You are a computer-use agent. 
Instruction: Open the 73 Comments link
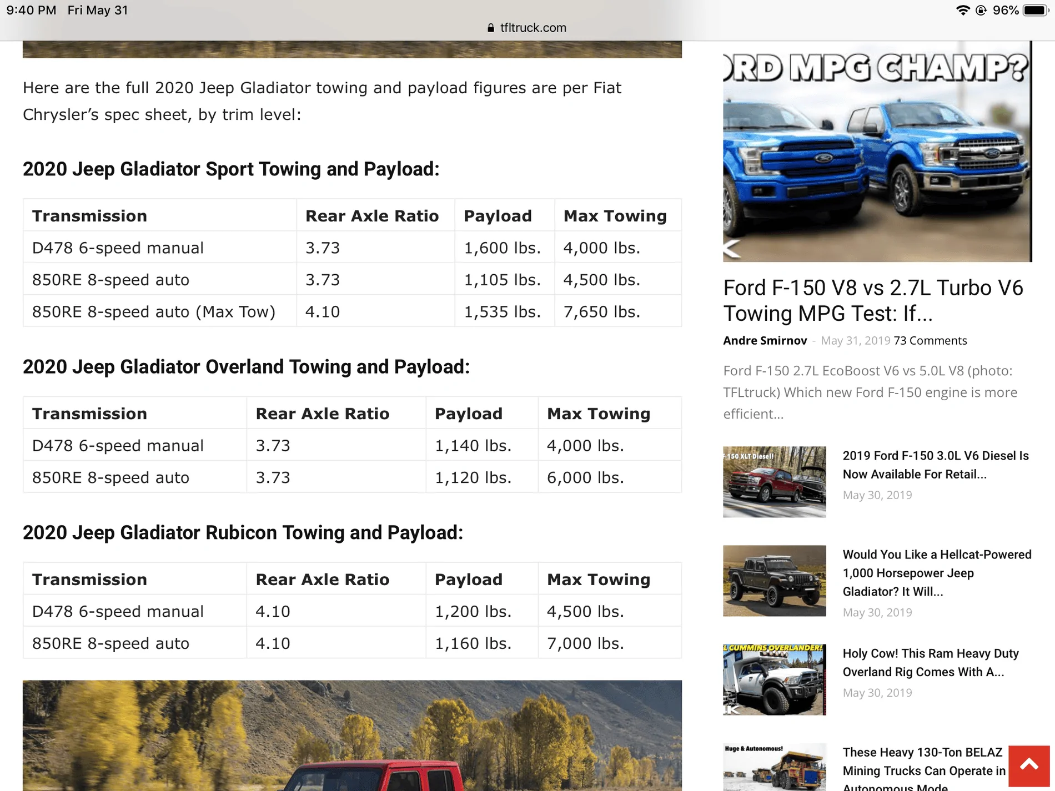click(930, 341)
